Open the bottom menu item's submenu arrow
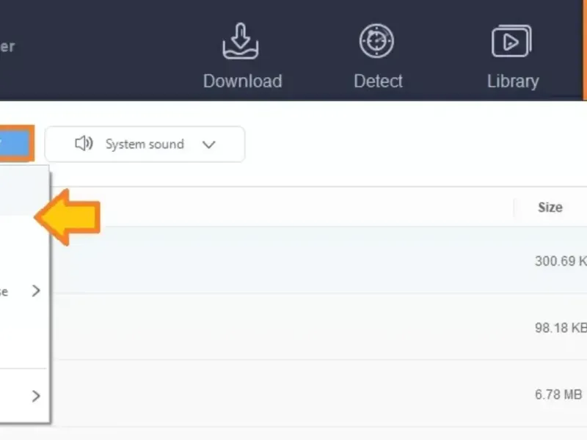This screenshot has width=587, height=440. pos(36,396)
